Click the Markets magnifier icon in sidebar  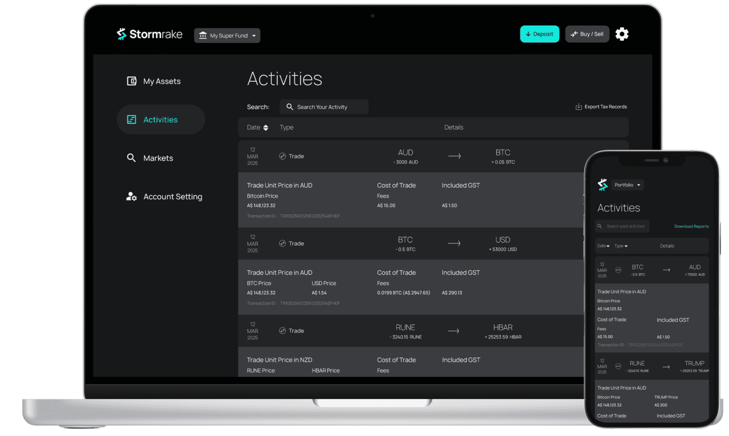point(131,158)
